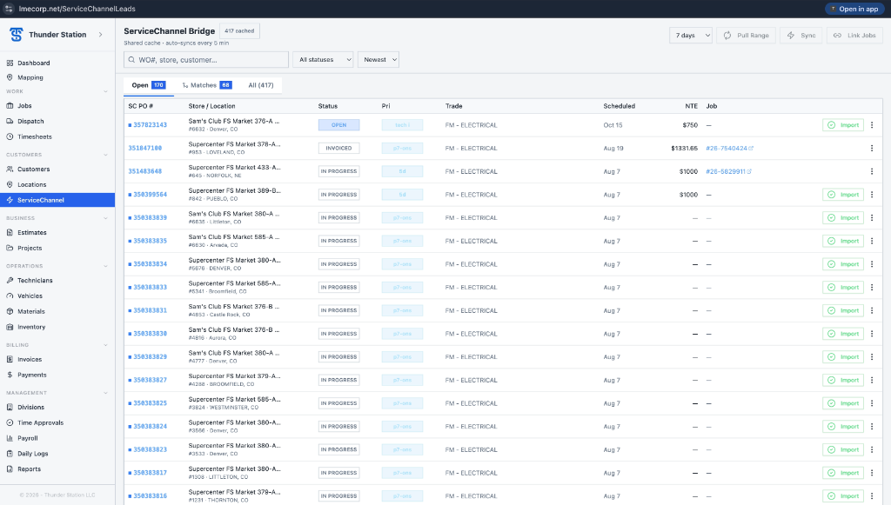Open row menu for PO 350399564
This screenshot has width=891, height=505.
point(872,195)
